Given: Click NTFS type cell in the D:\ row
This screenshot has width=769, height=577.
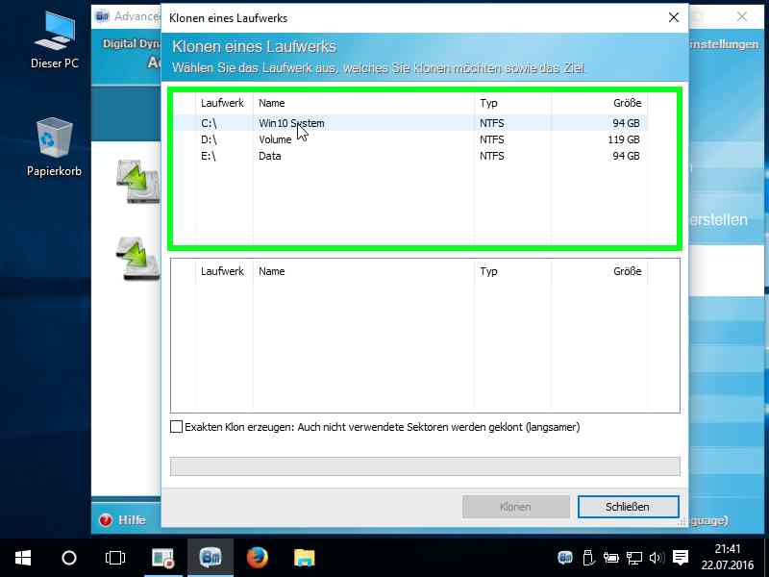Looking at the screenshot, I should click(x=492, y=139).
